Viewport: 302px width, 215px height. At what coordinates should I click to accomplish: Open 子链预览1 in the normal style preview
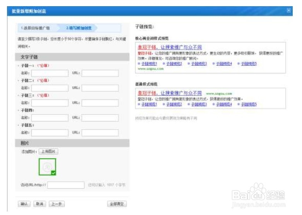149,104
